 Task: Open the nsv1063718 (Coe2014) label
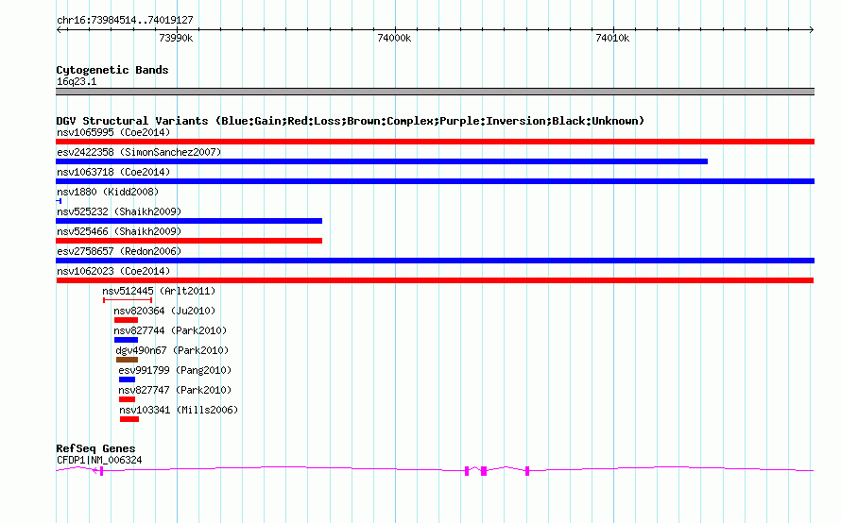coord(113,172)
